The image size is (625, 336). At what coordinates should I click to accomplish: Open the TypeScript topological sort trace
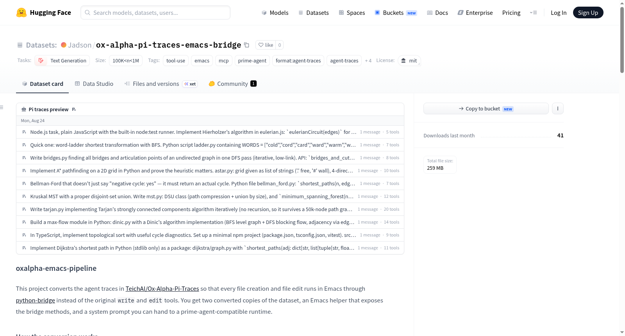[x=210, y=235]
